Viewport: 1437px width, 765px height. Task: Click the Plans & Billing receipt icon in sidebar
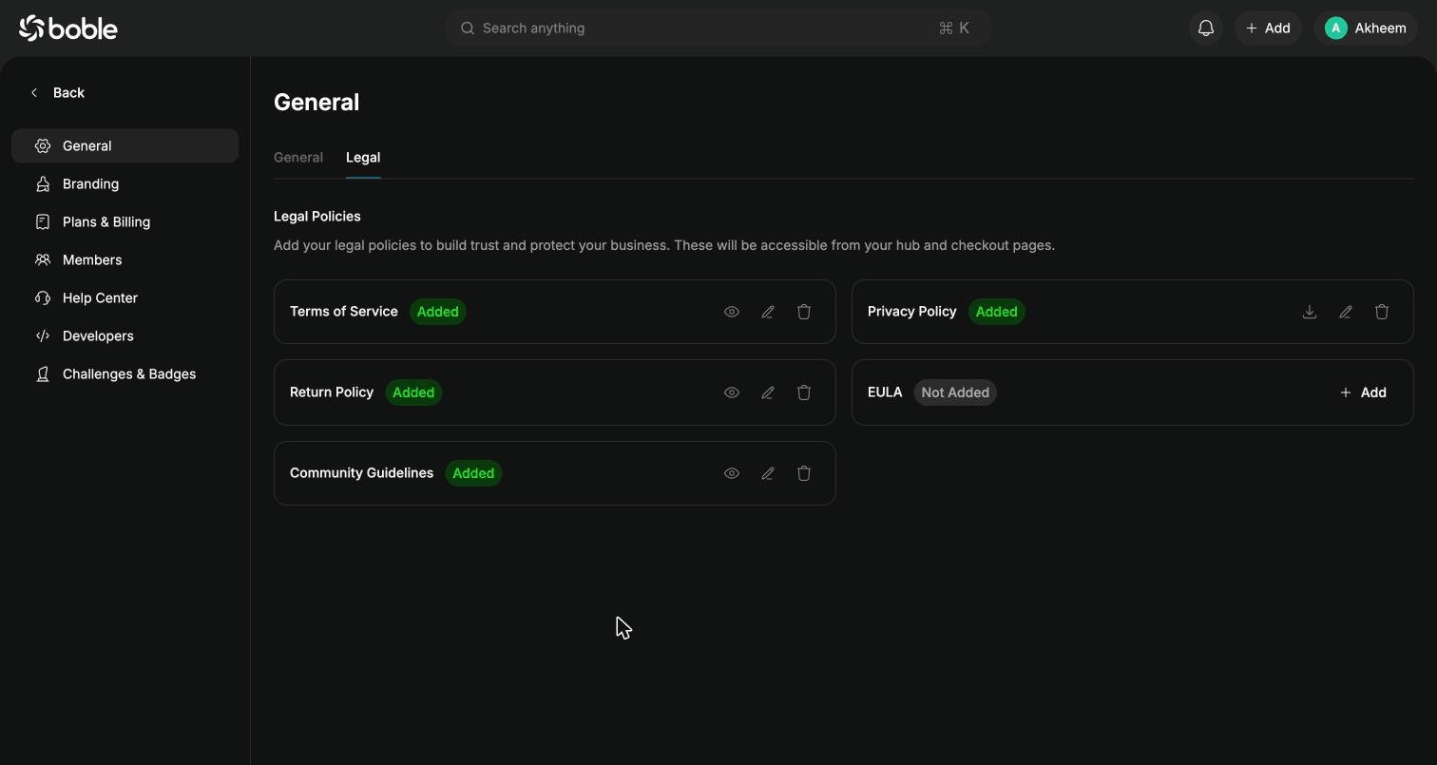pos(43,221)
